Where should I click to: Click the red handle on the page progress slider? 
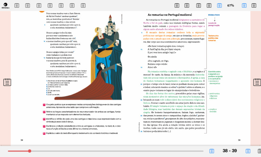(30, 151)
